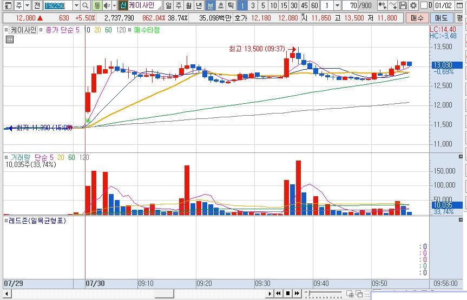The image size is (467, 300).
Task: Open stock search magnifier icon
Action: (x=85, y=5)
